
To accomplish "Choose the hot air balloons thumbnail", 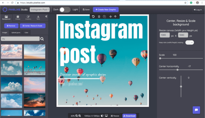I will [34, 68].
